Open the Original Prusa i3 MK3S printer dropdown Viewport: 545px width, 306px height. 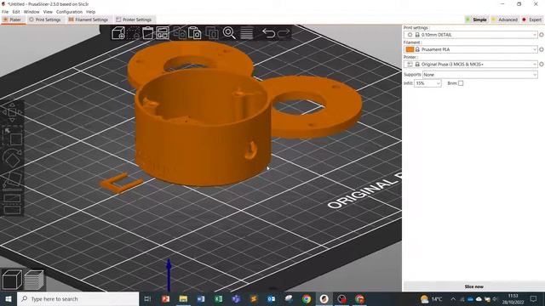[x=471, y=65]
